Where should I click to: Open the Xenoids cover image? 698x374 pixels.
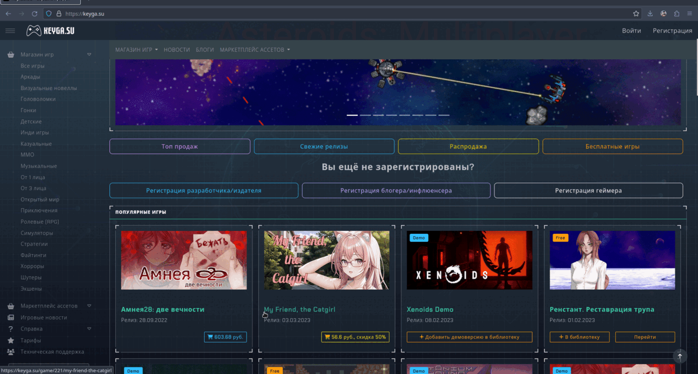[469, 260]
